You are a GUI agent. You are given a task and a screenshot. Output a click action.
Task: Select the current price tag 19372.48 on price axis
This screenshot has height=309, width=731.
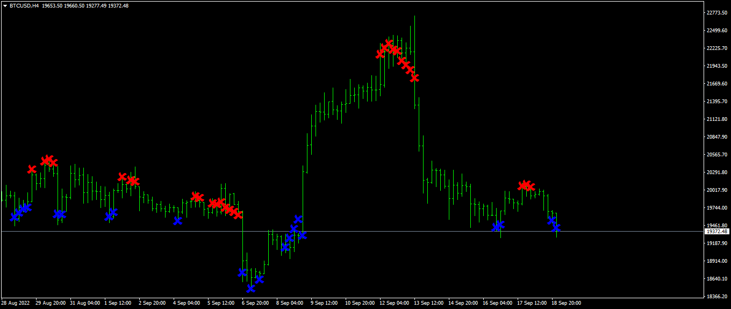tap(718, 231)
